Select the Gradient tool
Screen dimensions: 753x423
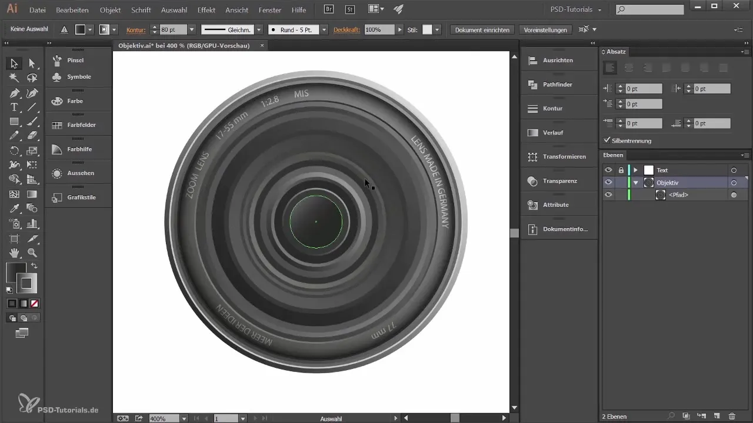[32, 194]
